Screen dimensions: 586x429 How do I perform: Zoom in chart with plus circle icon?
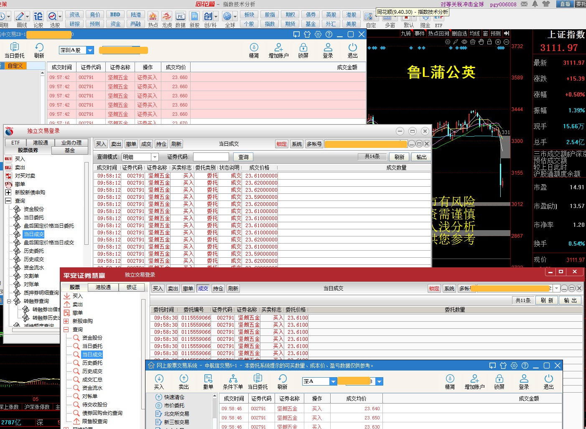[498, 42]
